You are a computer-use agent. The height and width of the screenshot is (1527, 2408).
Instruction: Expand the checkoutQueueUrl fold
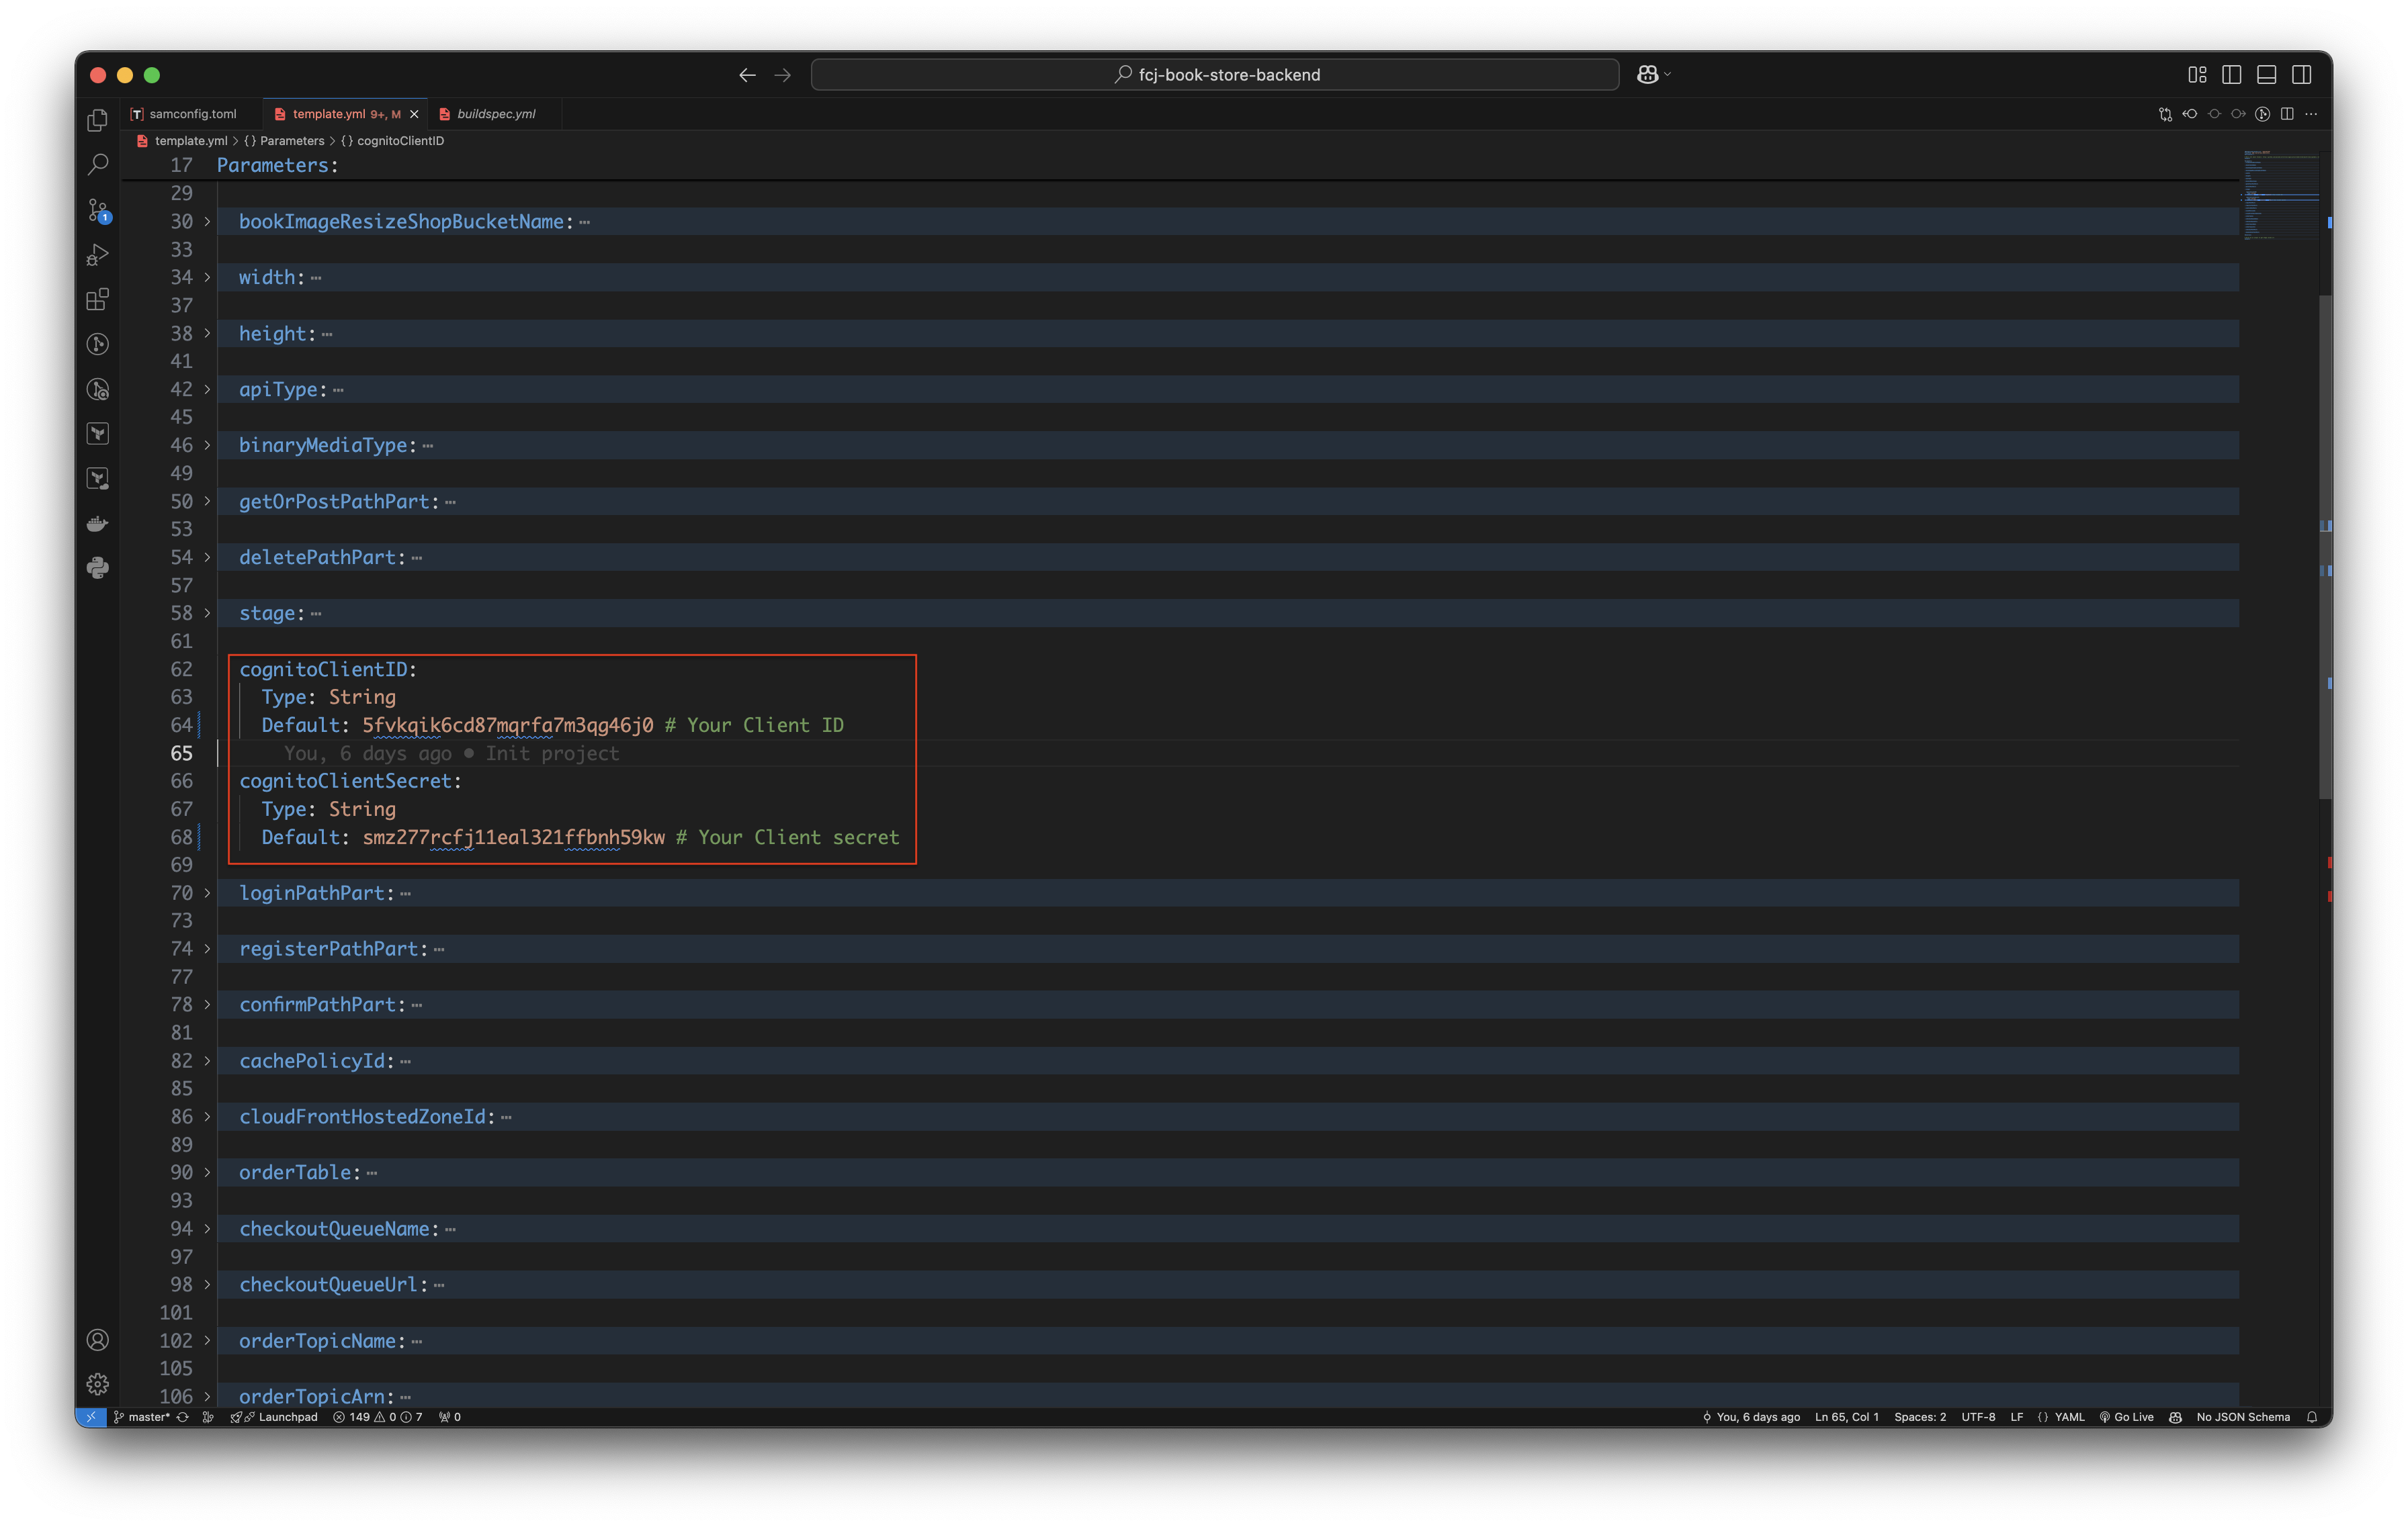(207, 1284)
